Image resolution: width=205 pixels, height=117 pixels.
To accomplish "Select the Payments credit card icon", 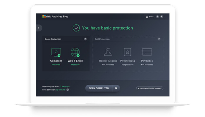I will click(147, 52).
